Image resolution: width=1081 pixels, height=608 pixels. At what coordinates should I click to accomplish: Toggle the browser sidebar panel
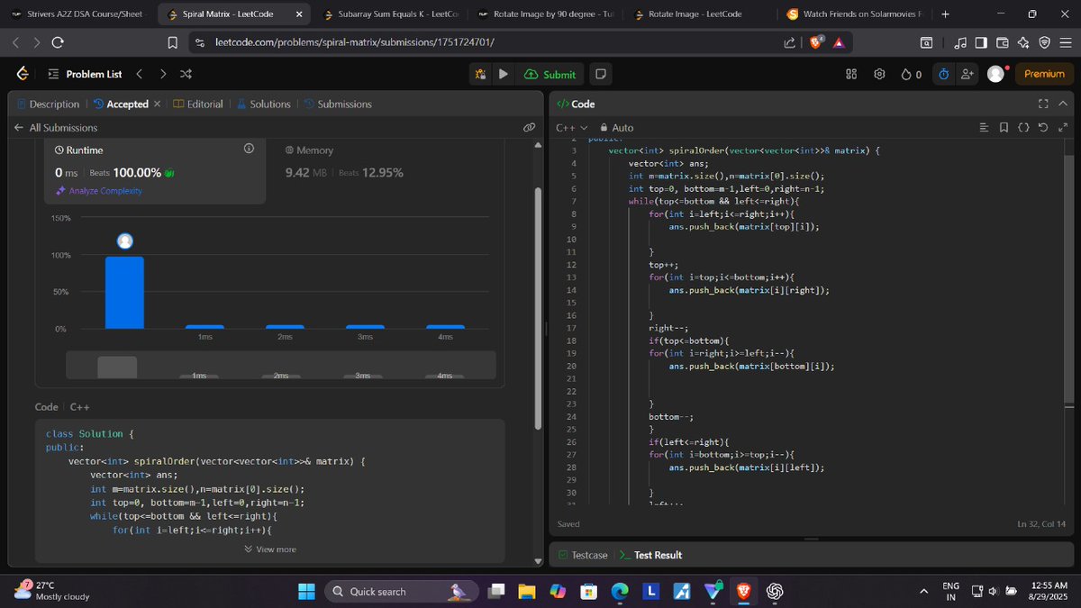click(x=981, y=42)
